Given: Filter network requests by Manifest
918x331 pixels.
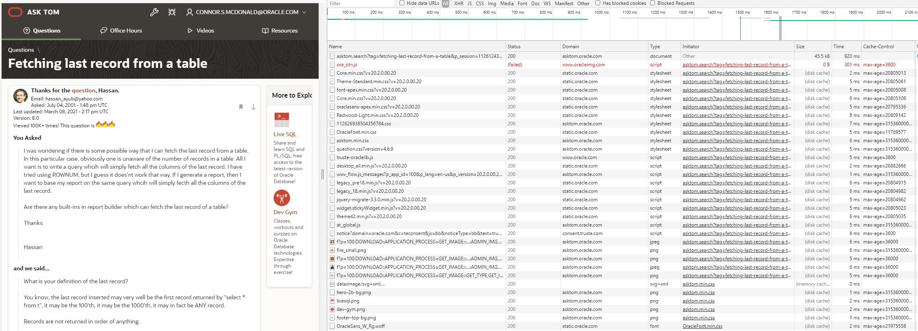Looking at the screenshot, I should point(564,3).
